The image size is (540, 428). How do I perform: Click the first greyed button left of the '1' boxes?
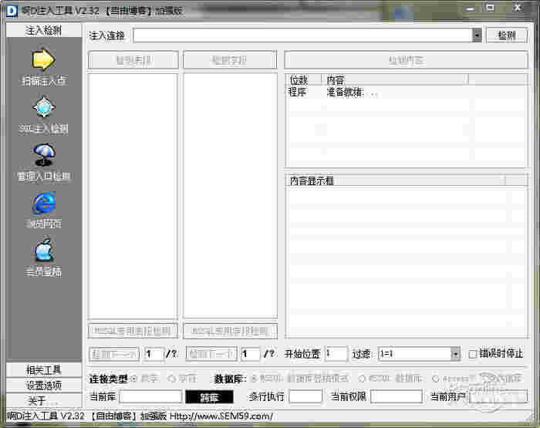click(x=114, y=354)
